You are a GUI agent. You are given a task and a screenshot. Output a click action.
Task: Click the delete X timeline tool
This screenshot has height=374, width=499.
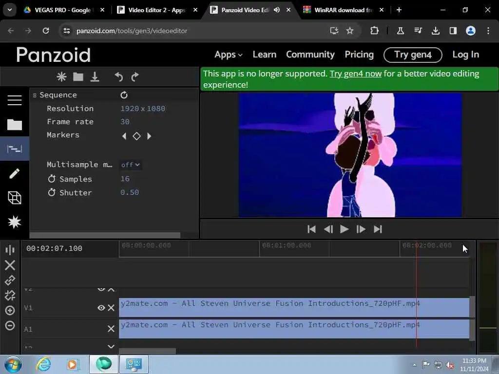coord(10,265)
